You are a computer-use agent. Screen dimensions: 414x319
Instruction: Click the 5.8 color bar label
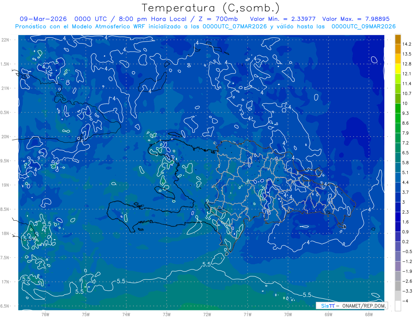click(405, 163)
